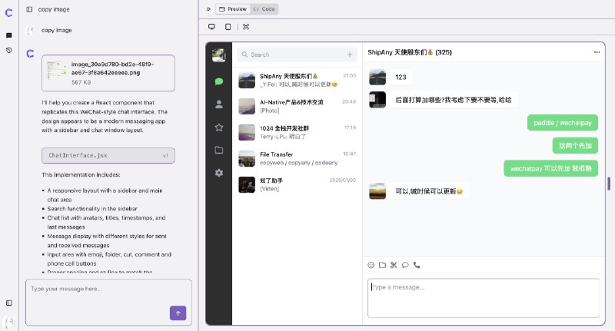Open folder icon in dark sidebar

point(219,150)
